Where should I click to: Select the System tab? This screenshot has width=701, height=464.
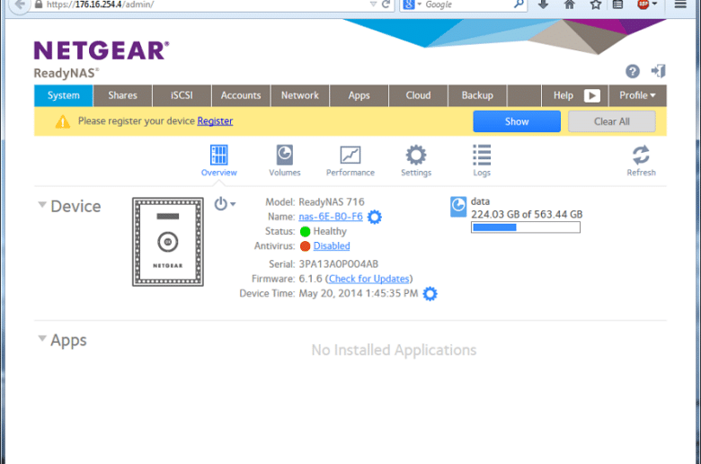pos(64,95)
